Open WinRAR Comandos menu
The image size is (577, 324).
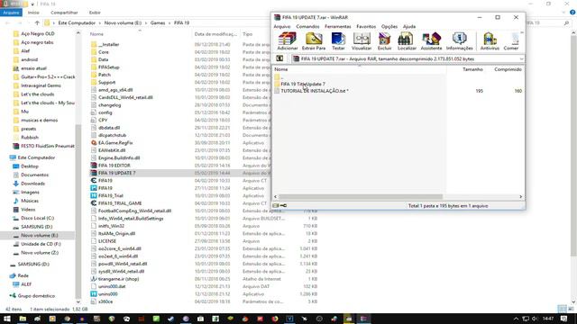307,26
